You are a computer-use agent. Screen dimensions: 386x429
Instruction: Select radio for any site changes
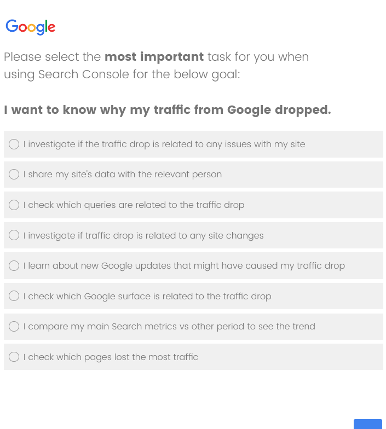14,235
